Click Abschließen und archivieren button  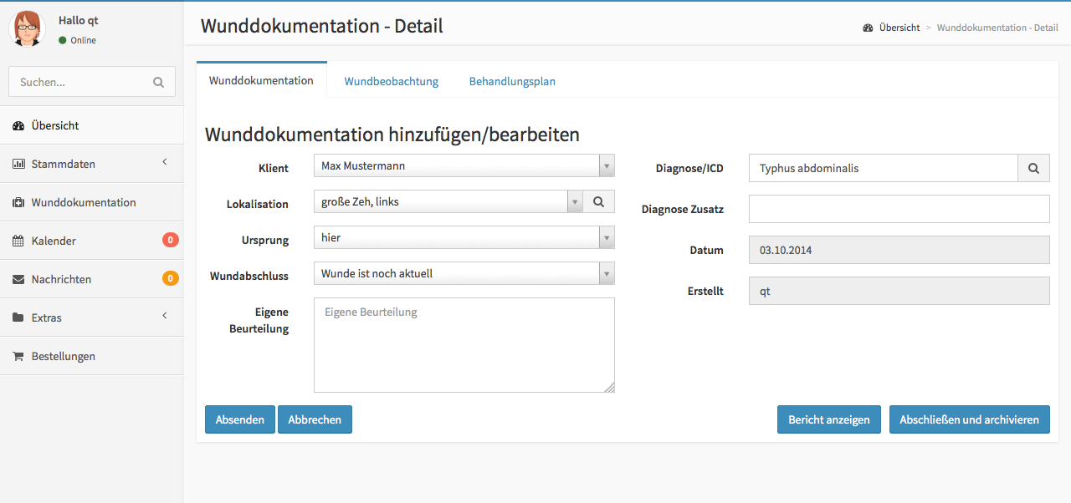970,419
